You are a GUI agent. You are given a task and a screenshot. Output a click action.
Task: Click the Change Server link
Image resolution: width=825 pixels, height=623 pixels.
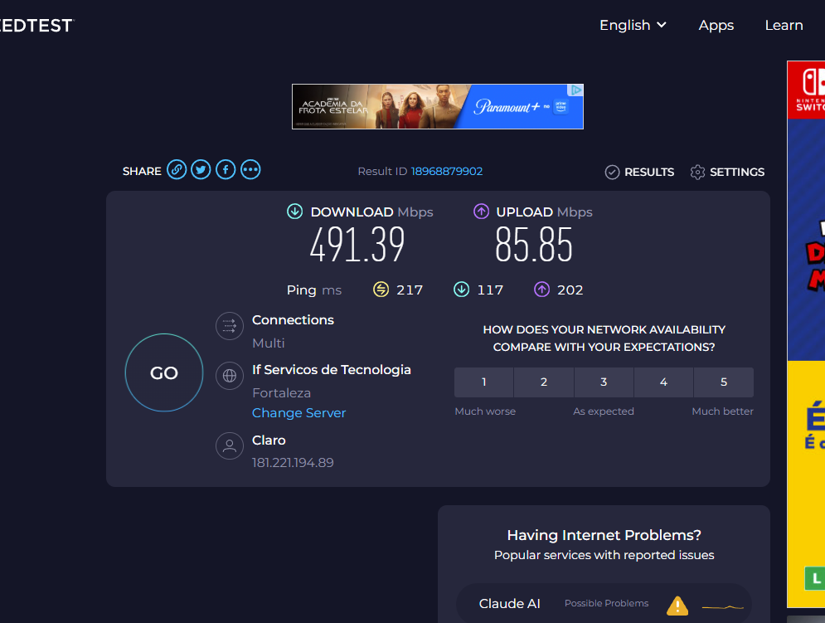(x=298, y=413)
